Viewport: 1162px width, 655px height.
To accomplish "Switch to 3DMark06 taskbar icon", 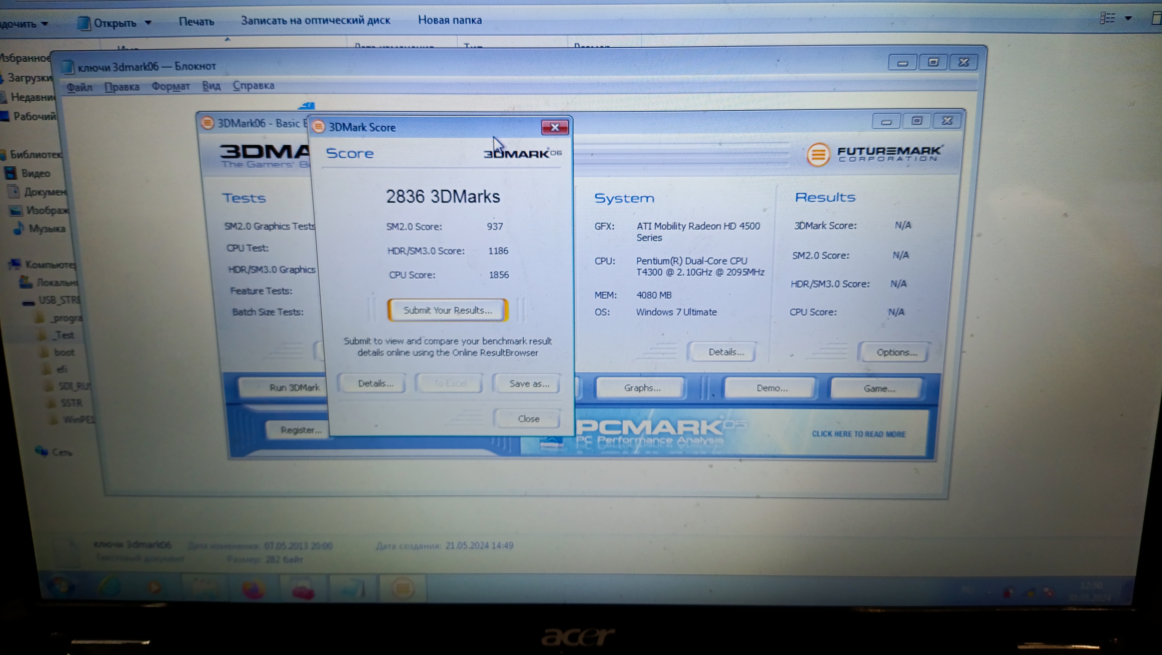I will 403,588.
